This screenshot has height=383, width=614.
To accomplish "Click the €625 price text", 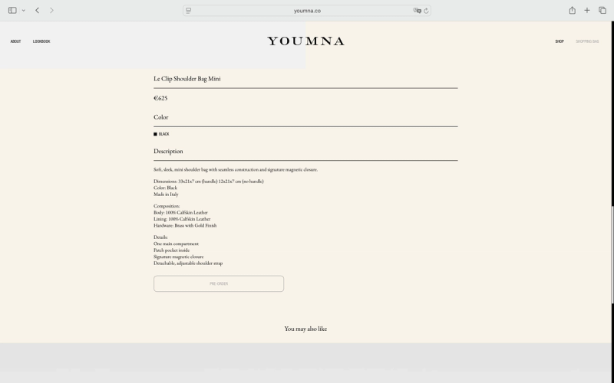I will click(160, 98).
